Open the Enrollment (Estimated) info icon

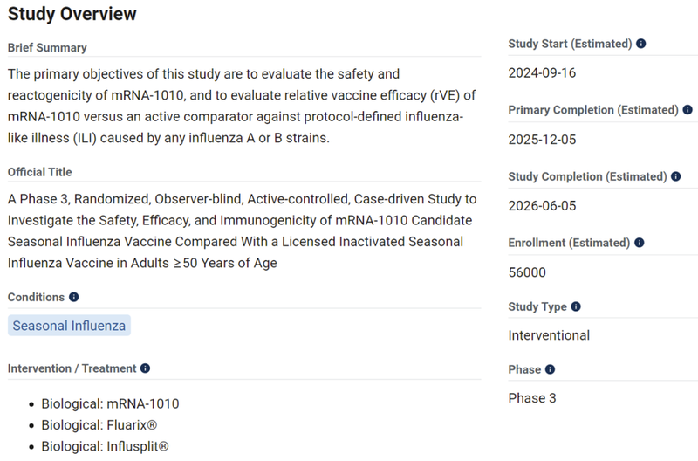[x=641, y=243]
